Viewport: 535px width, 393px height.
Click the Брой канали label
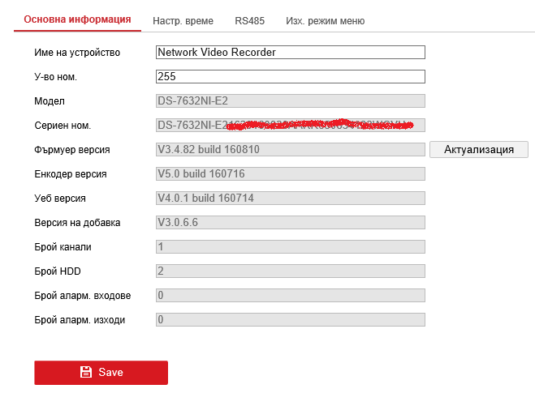point(63,247)
